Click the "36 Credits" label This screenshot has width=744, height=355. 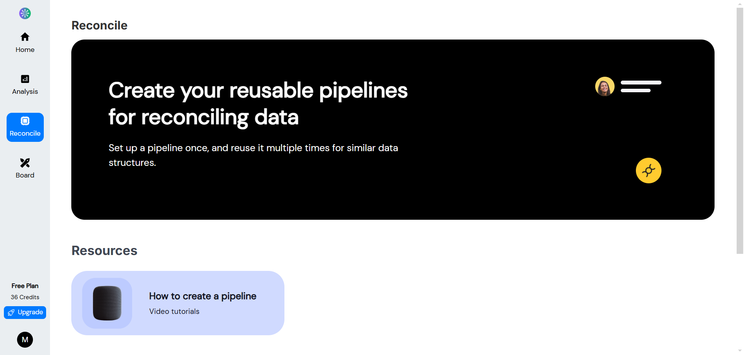point(25,297)
